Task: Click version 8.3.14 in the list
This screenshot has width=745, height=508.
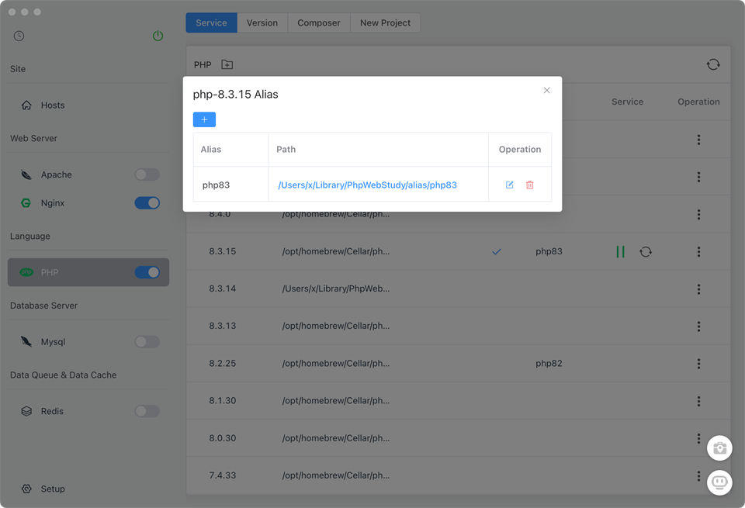Action: (x=223, y=289)
